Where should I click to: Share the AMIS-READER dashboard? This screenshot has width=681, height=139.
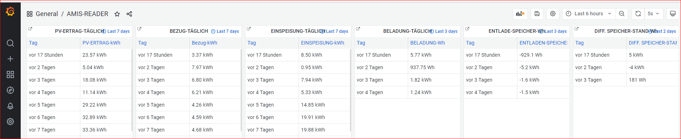pos(129,14)
